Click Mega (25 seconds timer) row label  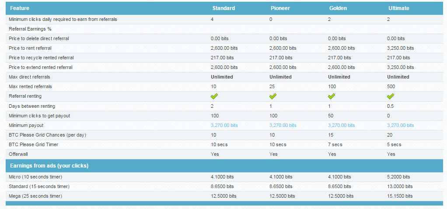(x=35, y=196)
